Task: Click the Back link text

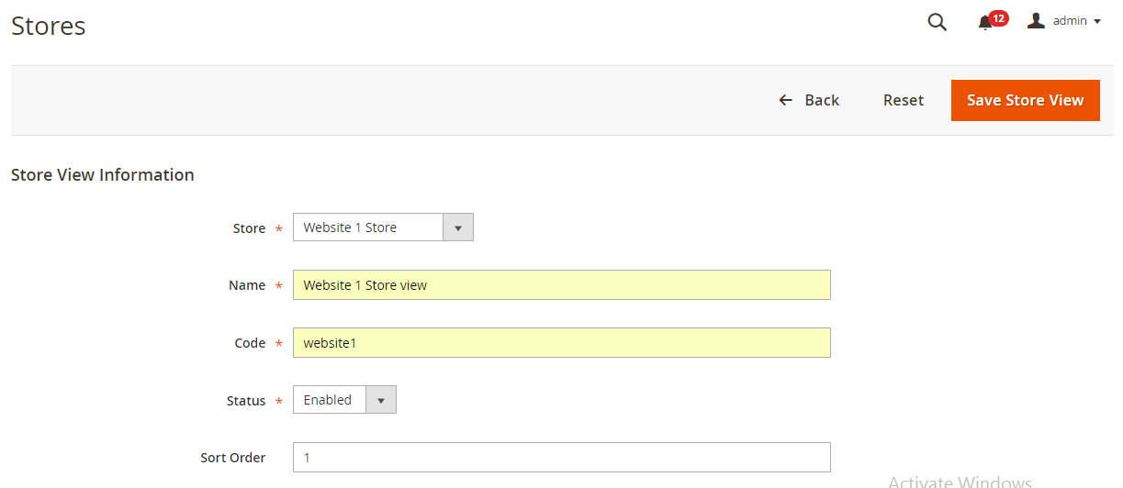Action: click(822, 100)
